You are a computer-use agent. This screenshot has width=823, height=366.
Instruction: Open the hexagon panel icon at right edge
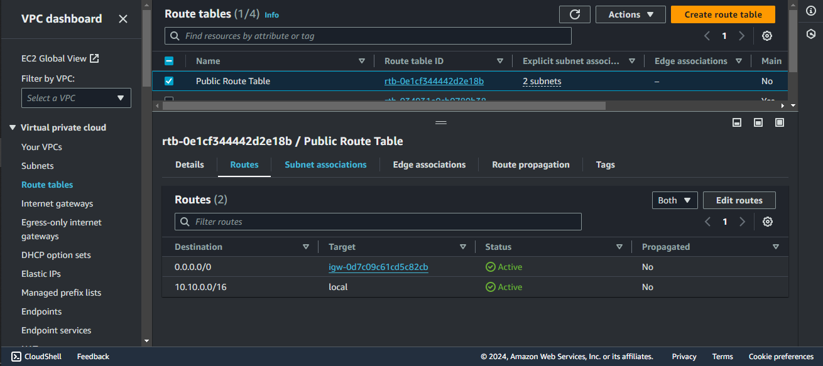(x=810, y=34)
